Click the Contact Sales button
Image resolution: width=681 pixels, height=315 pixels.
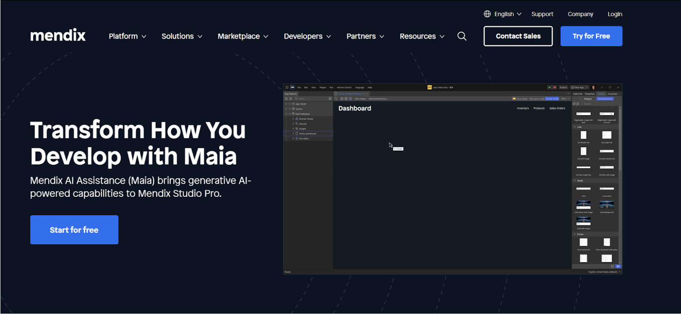[518, 36]
